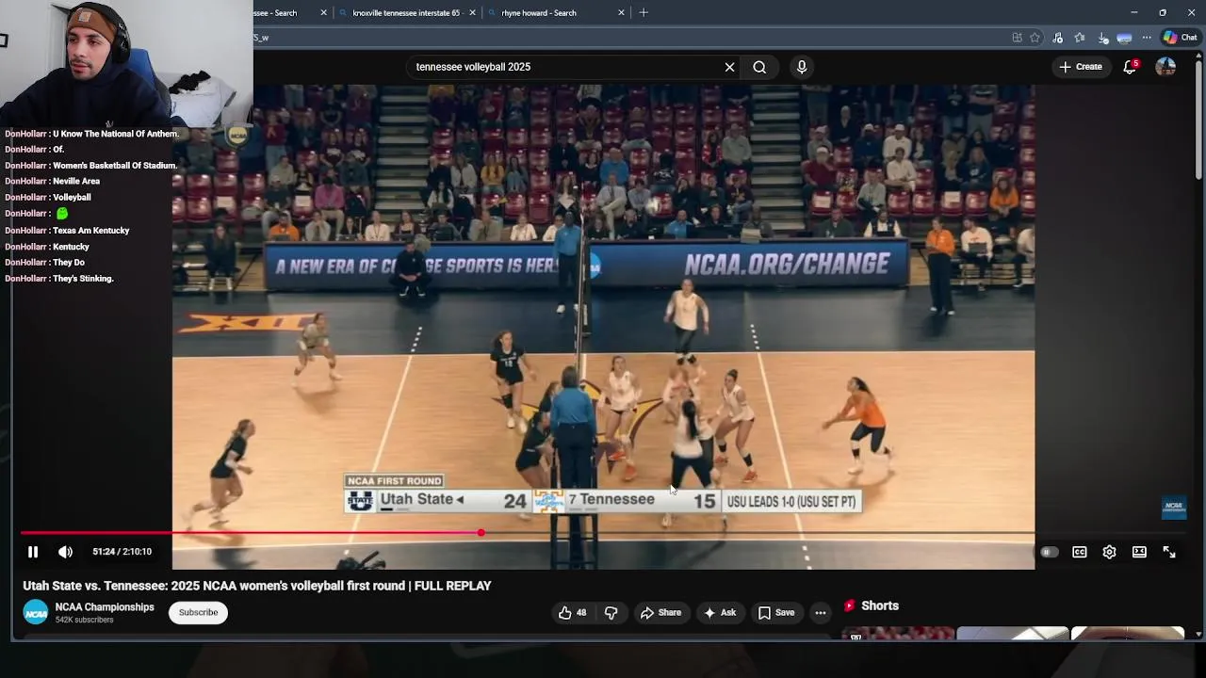Open NCAA Championships channel name link
This screenshot has width=1206, height=678.
[x=105, y=607]
